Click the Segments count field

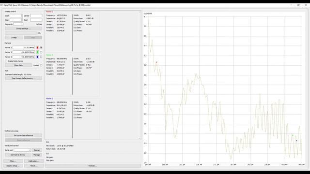tap(18, 24)
